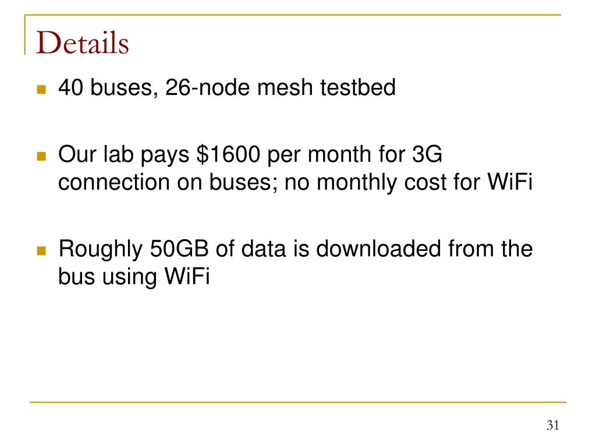The image size is (596, 447).
Task: Click the gold horizontal line above the slide number
Action: coord(298,402)
